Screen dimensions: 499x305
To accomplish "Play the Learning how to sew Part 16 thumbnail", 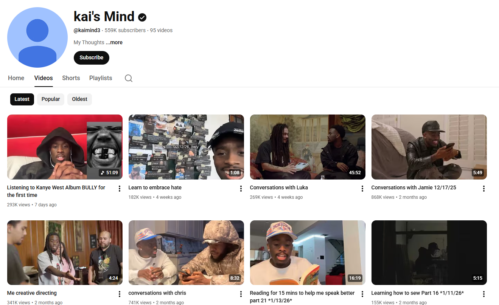I will (x=429, y=252).
